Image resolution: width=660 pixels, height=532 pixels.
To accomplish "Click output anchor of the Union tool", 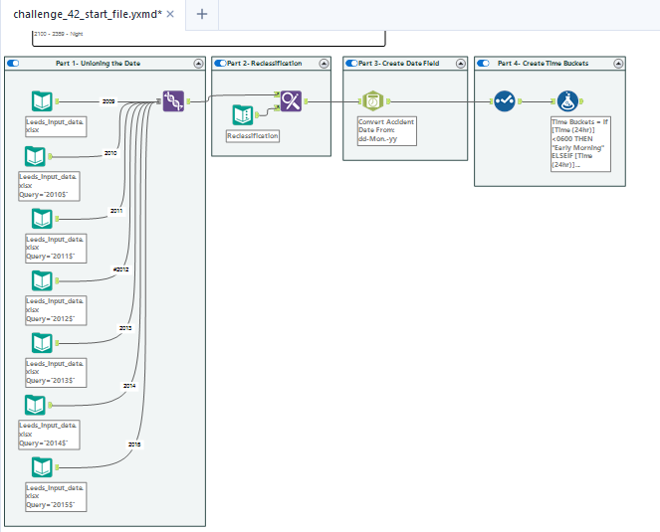I will click(x=188, y=101).
